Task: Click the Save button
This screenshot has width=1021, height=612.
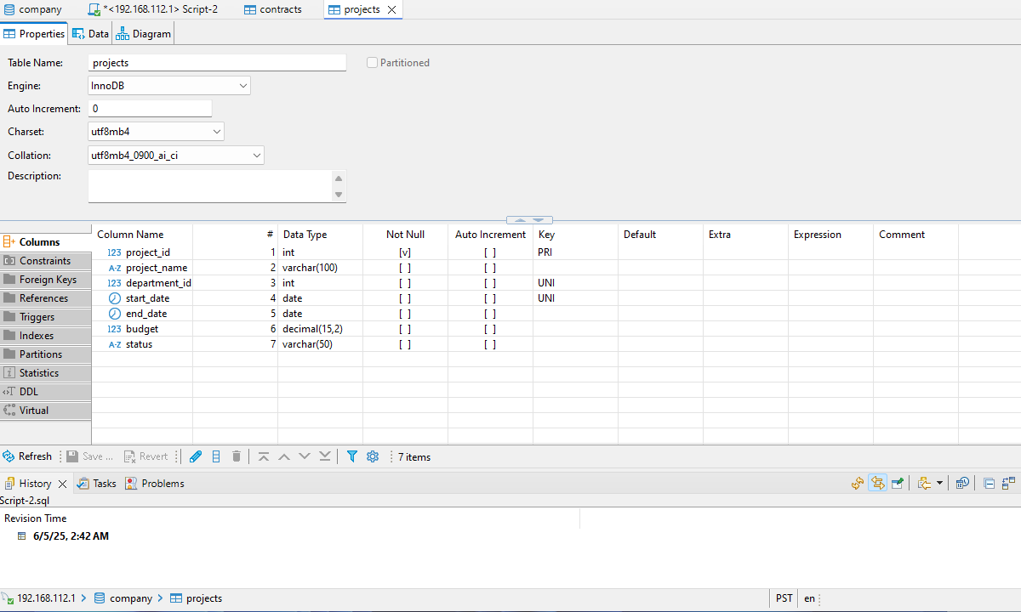Action: click(89, 456)
